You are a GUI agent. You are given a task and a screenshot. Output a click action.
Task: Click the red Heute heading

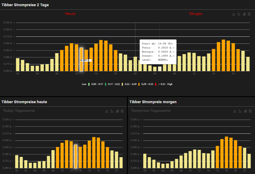[x=70, y=14]
